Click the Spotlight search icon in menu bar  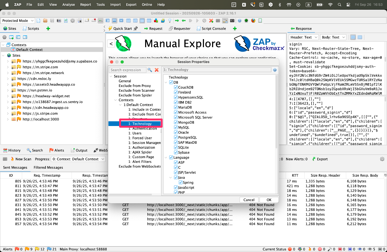(339, 4)
